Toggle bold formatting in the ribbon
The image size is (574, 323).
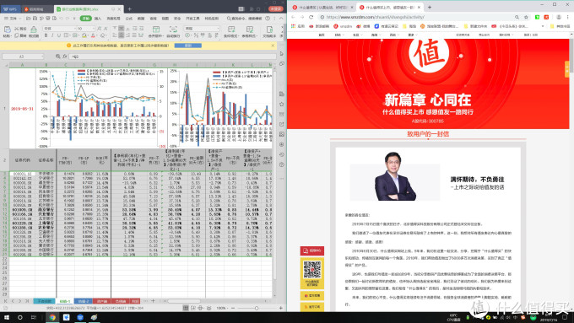click(x=46, y=35)
